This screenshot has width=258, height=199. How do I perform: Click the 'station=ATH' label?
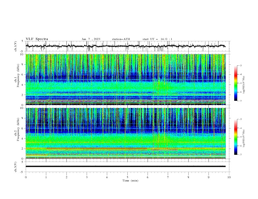click(121, 39)
